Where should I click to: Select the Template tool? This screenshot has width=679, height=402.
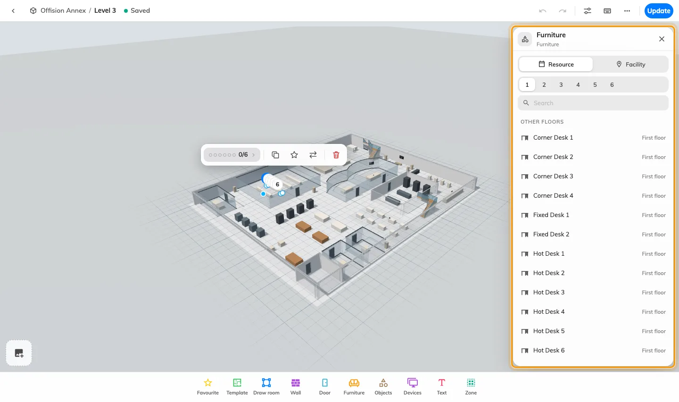[237, 386]
